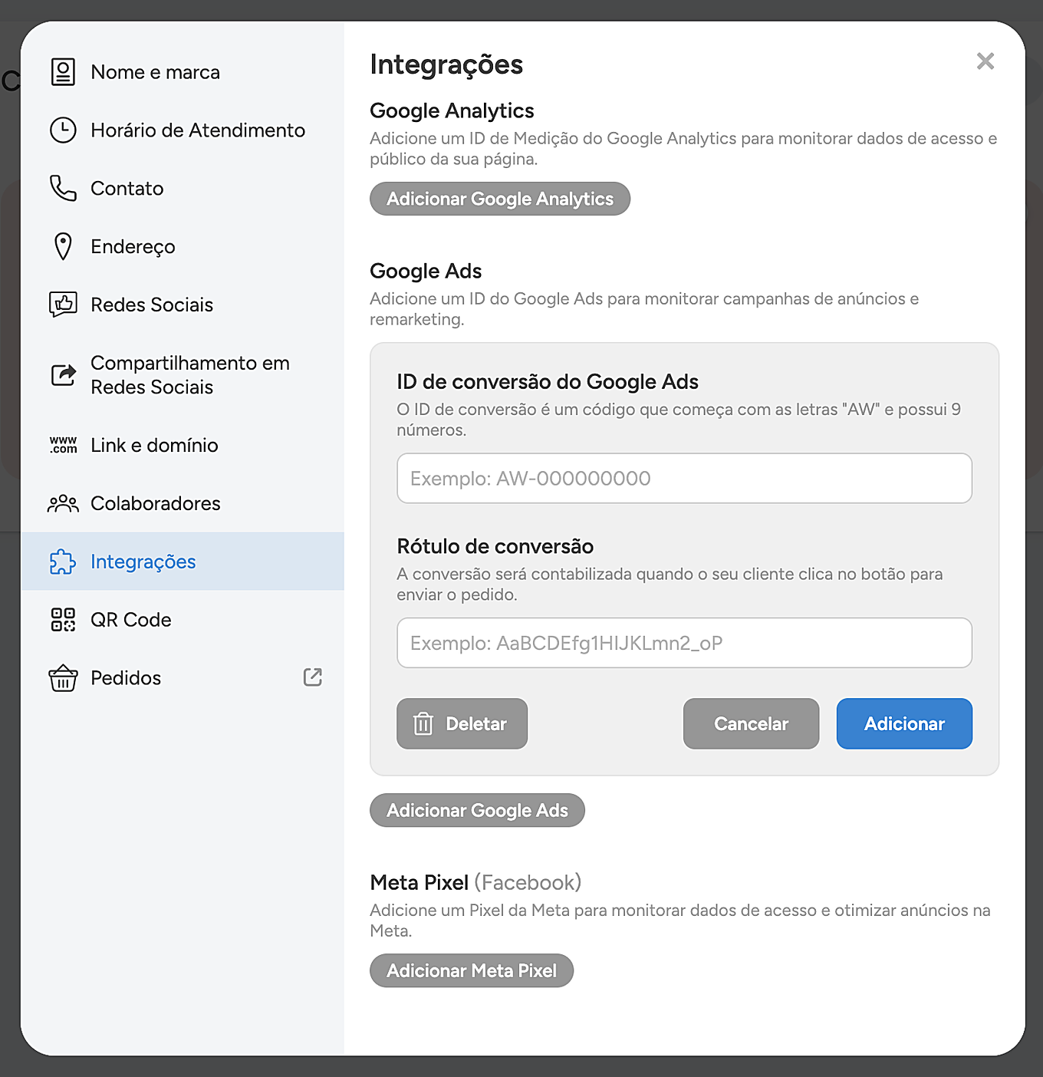
Task: Focus the Google Ads conversion ID field
Action: tap(684, 478)
